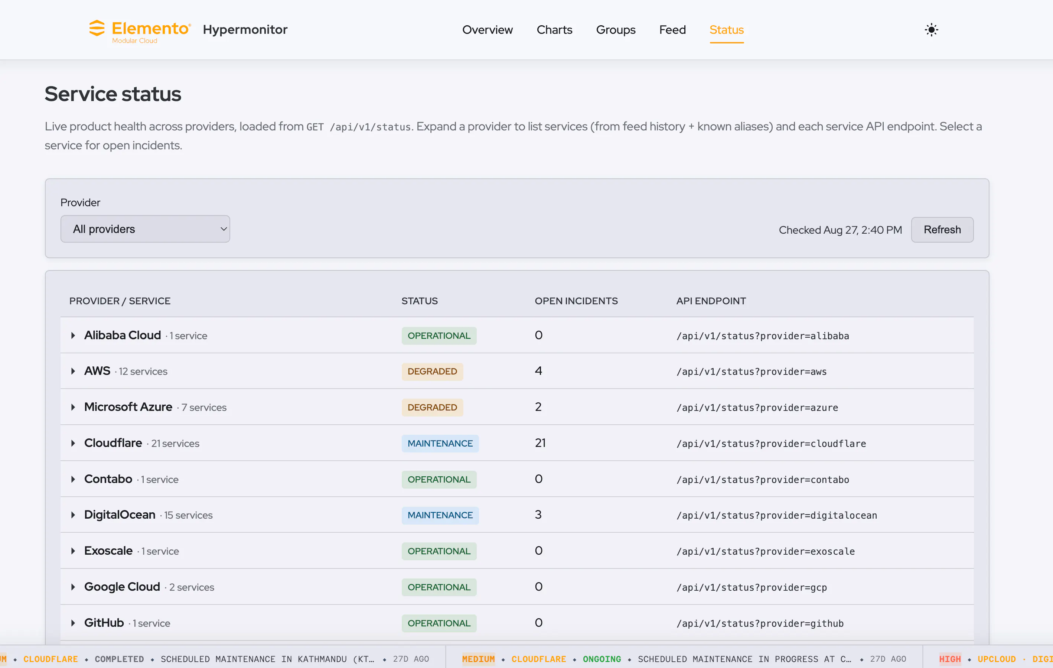This screenshot has height=668, width=1053.
Task: Expand the DigitalOcean row arrow
Action: click(73, 515)
